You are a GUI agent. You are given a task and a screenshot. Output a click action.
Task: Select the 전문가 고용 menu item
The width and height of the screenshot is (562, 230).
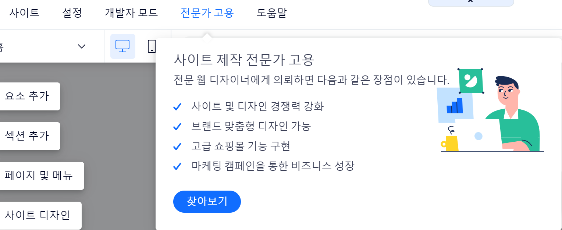coord(207,13)
